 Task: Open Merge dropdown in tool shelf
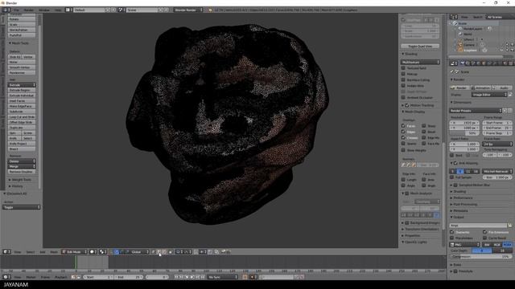click(x=22, y=166)
